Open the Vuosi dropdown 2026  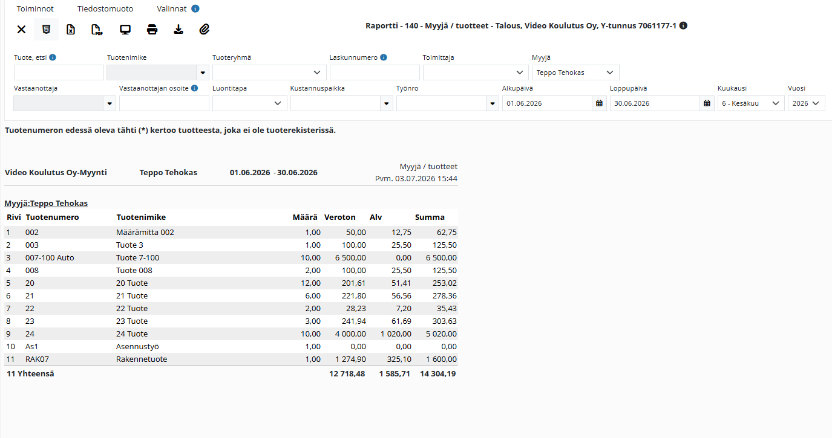(807, 103)
